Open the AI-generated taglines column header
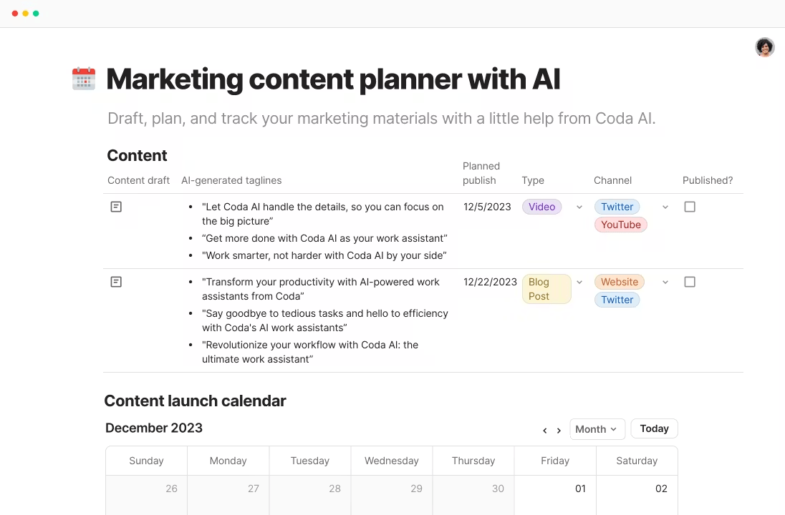The width and height of the screenshot is (785, 515). (231, 180)
